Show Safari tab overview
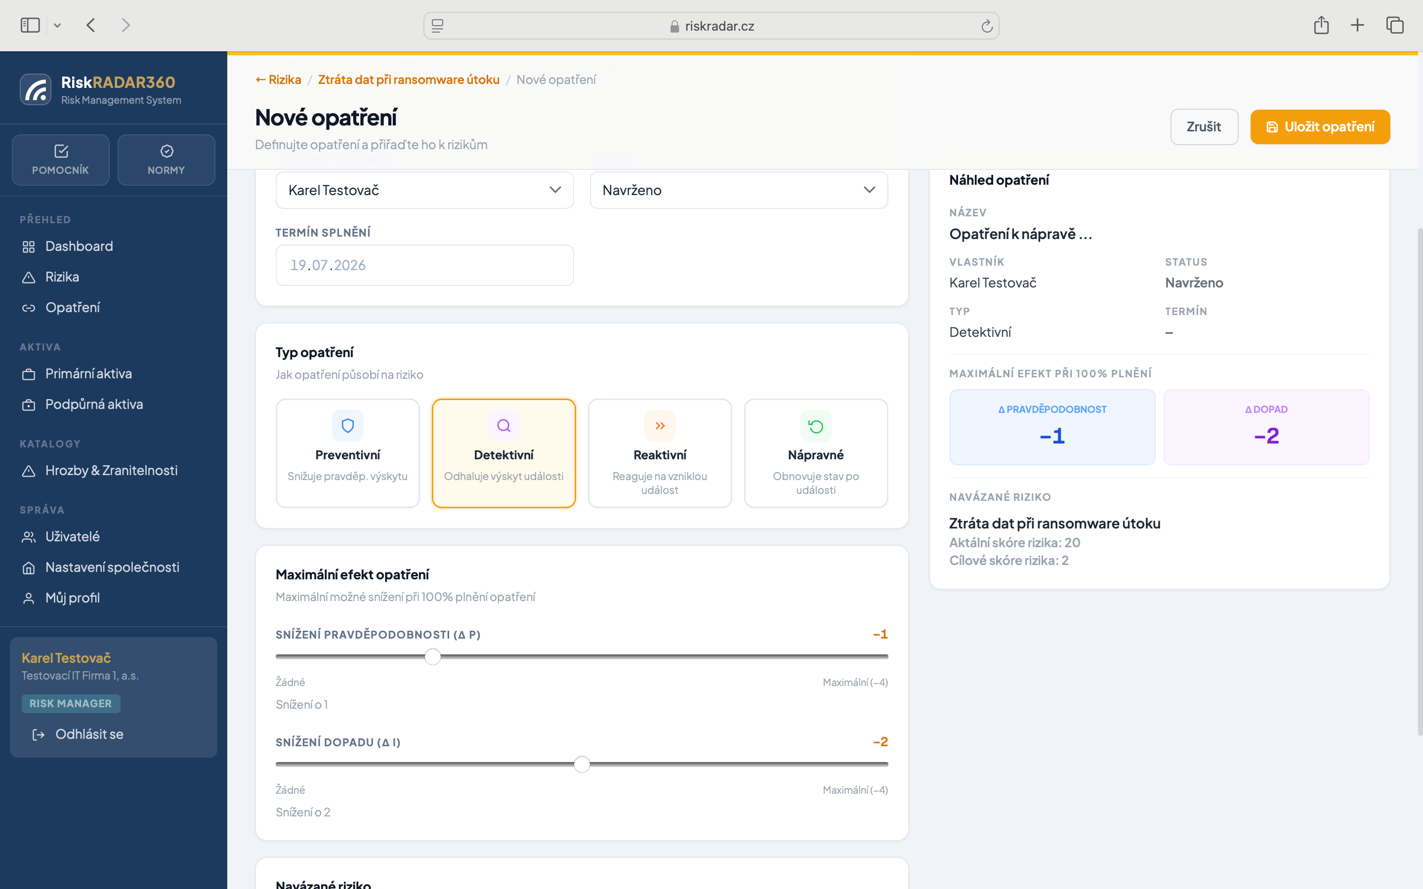The width and height of the screenshot is (1423, 889). click(x=1395, y=25)
